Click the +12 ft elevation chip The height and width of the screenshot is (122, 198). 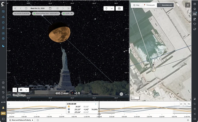[68, 14]
